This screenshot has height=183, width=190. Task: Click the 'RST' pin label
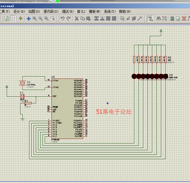tap(55, 96)
